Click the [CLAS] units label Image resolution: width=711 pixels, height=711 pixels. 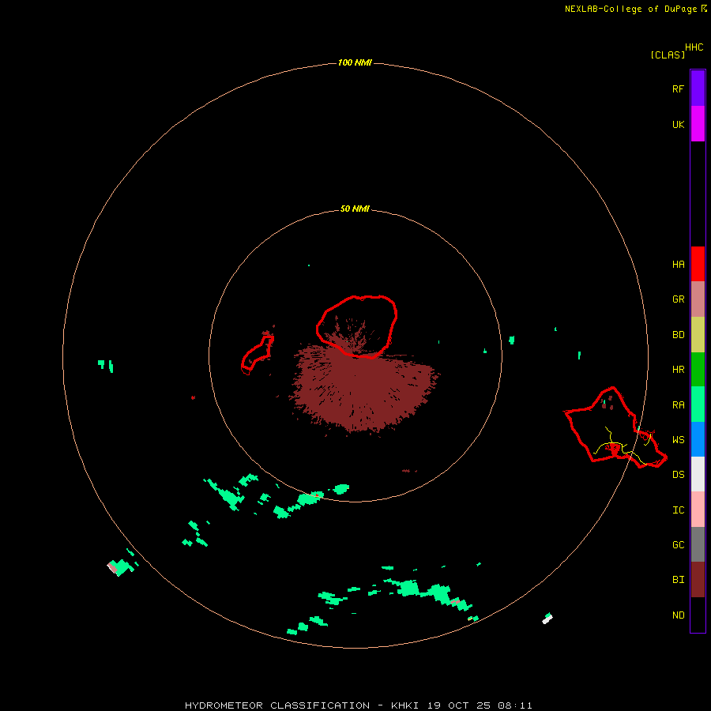[x=668, y=55]
